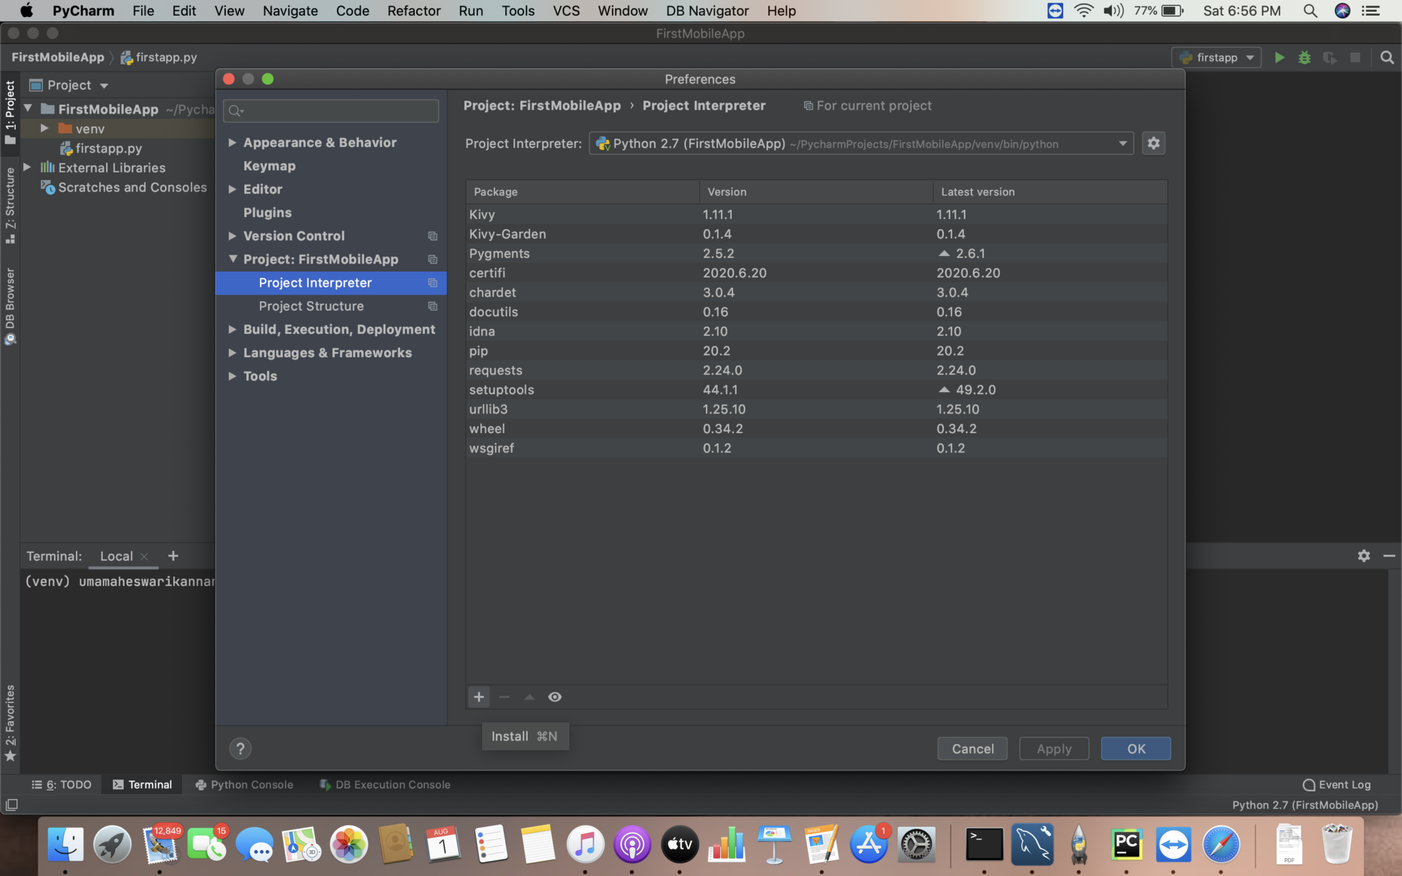This screenshot has height=876, width=1402.
Task: Open the Event Log
Action: [1337, 784]
